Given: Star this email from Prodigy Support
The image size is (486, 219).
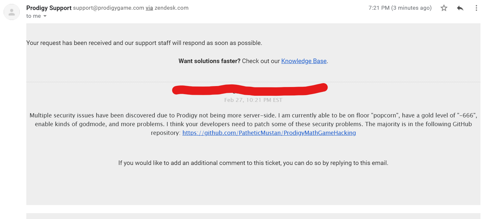Looking at the screenshot, I should (444, 8).
